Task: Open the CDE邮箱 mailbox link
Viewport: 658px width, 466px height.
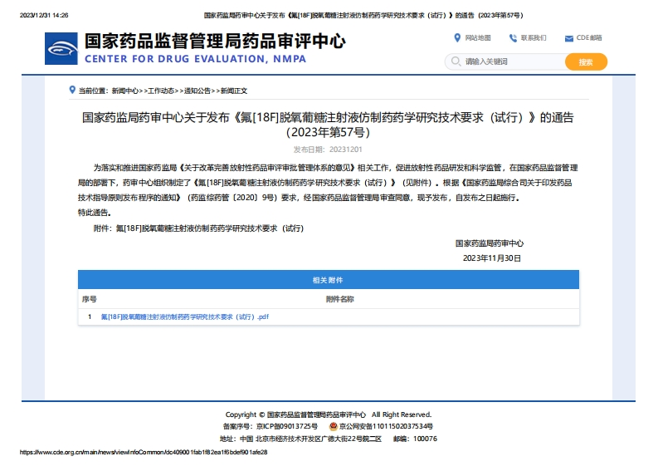Action: click(588, 38)
